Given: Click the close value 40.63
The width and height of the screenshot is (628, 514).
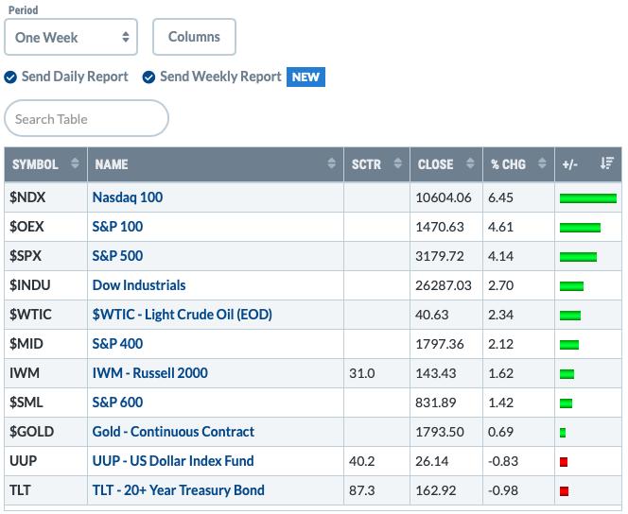Looking at the screenshot, I should click(x=431, y=315).
